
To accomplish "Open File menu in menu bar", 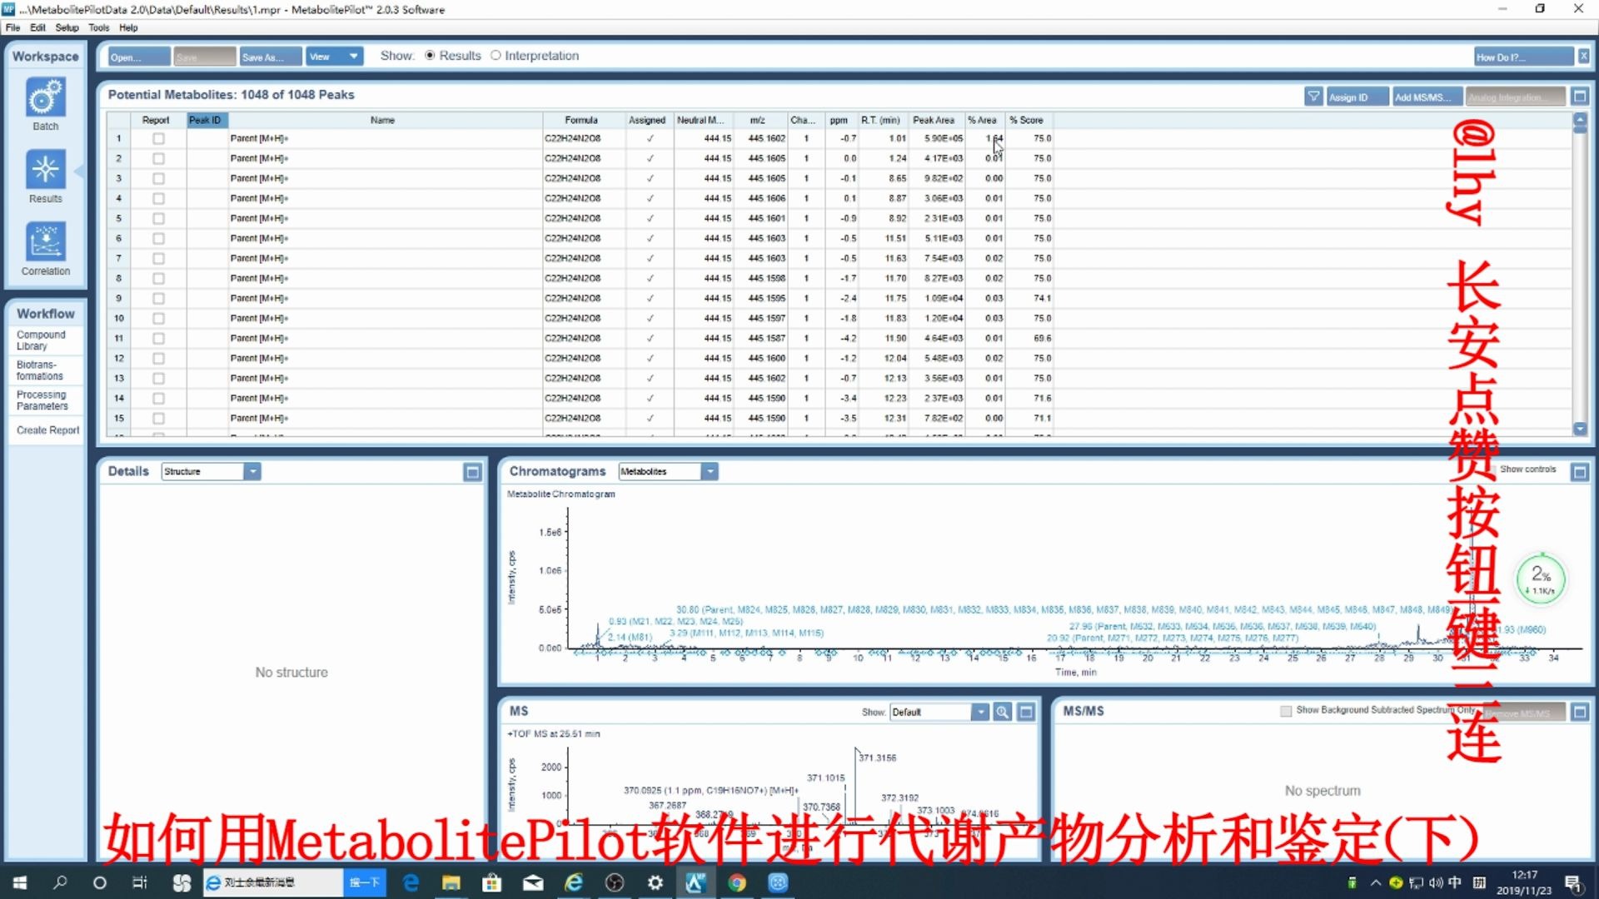I will 14,27.
